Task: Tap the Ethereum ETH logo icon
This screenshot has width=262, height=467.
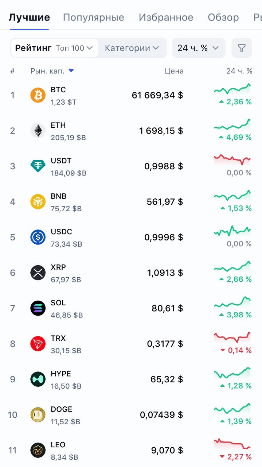Action: [x=38, y=131]
